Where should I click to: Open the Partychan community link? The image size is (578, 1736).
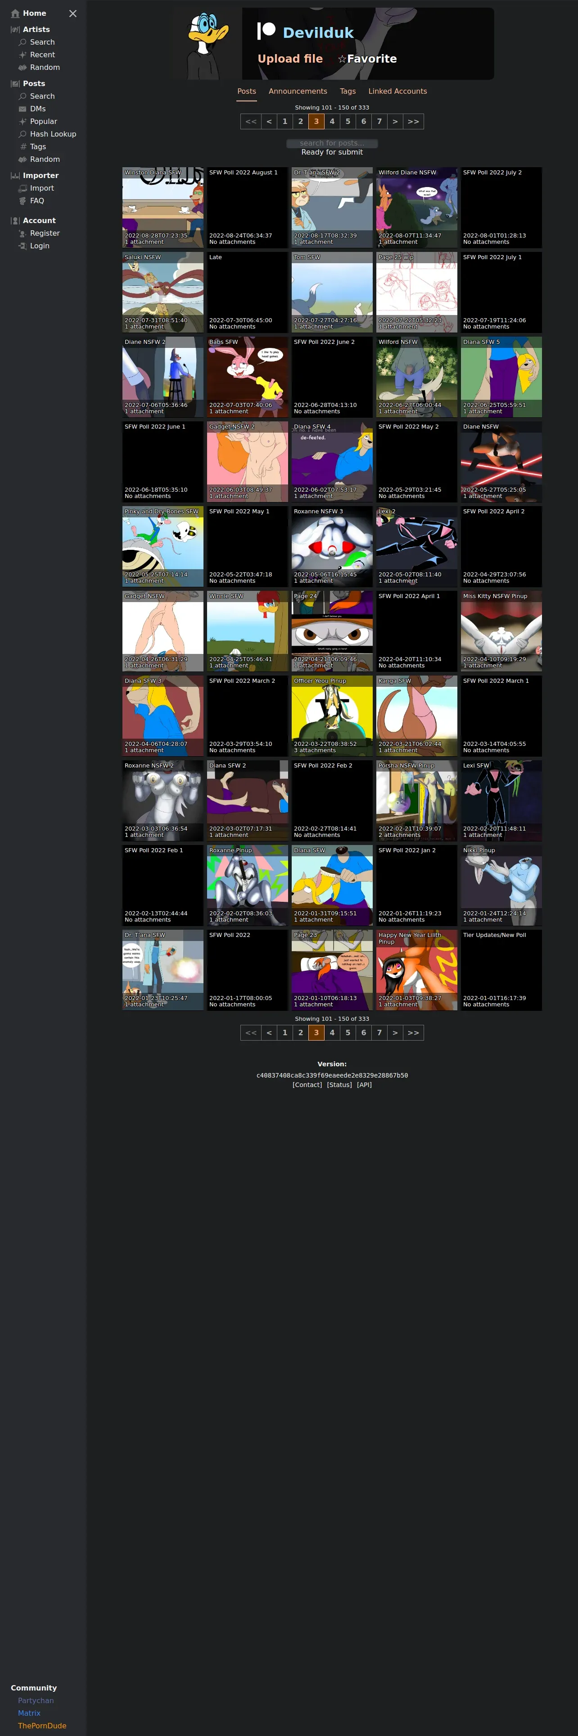(x=36, y=1701)
